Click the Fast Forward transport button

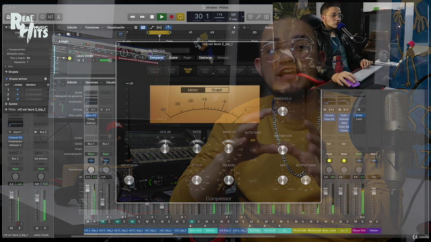pyautogui.click(x=142, y=17)
